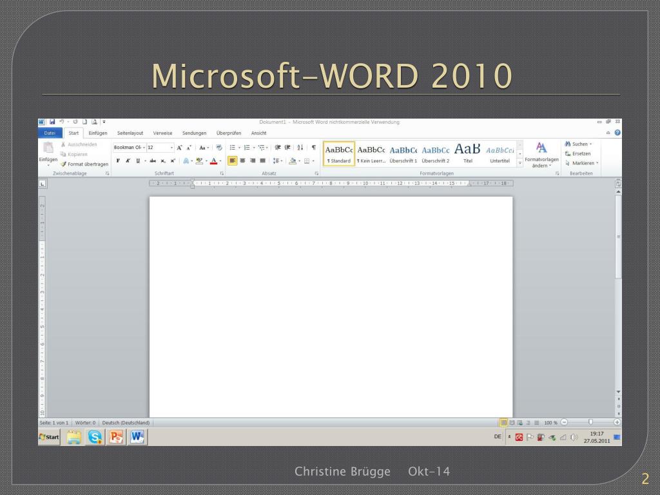Decrease paragraph indent

(278, 148)
